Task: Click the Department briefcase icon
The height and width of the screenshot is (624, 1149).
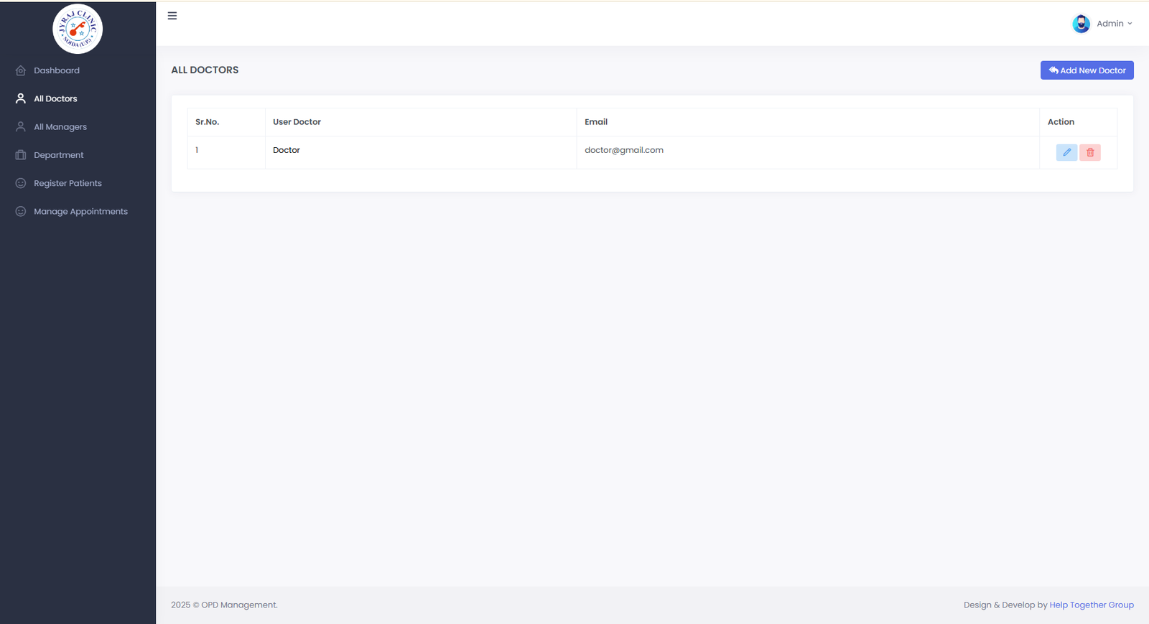Action: [21, 155]
